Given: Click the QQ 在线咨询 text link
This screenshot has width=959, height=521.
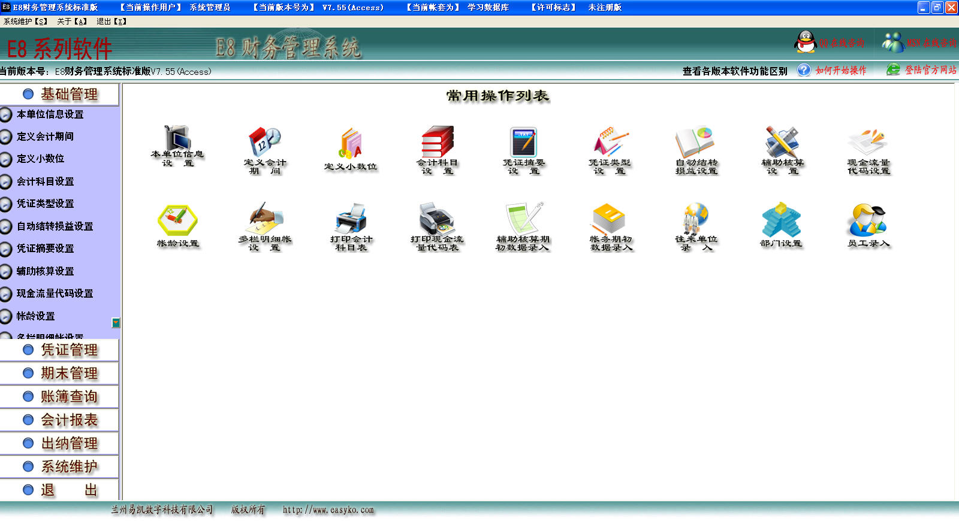Looking at the screenshot, I should coord(842,43).
